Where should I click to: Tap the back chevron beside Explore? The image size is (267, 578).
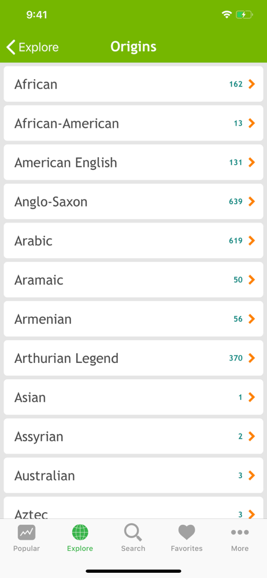click(x=11, y=47)
